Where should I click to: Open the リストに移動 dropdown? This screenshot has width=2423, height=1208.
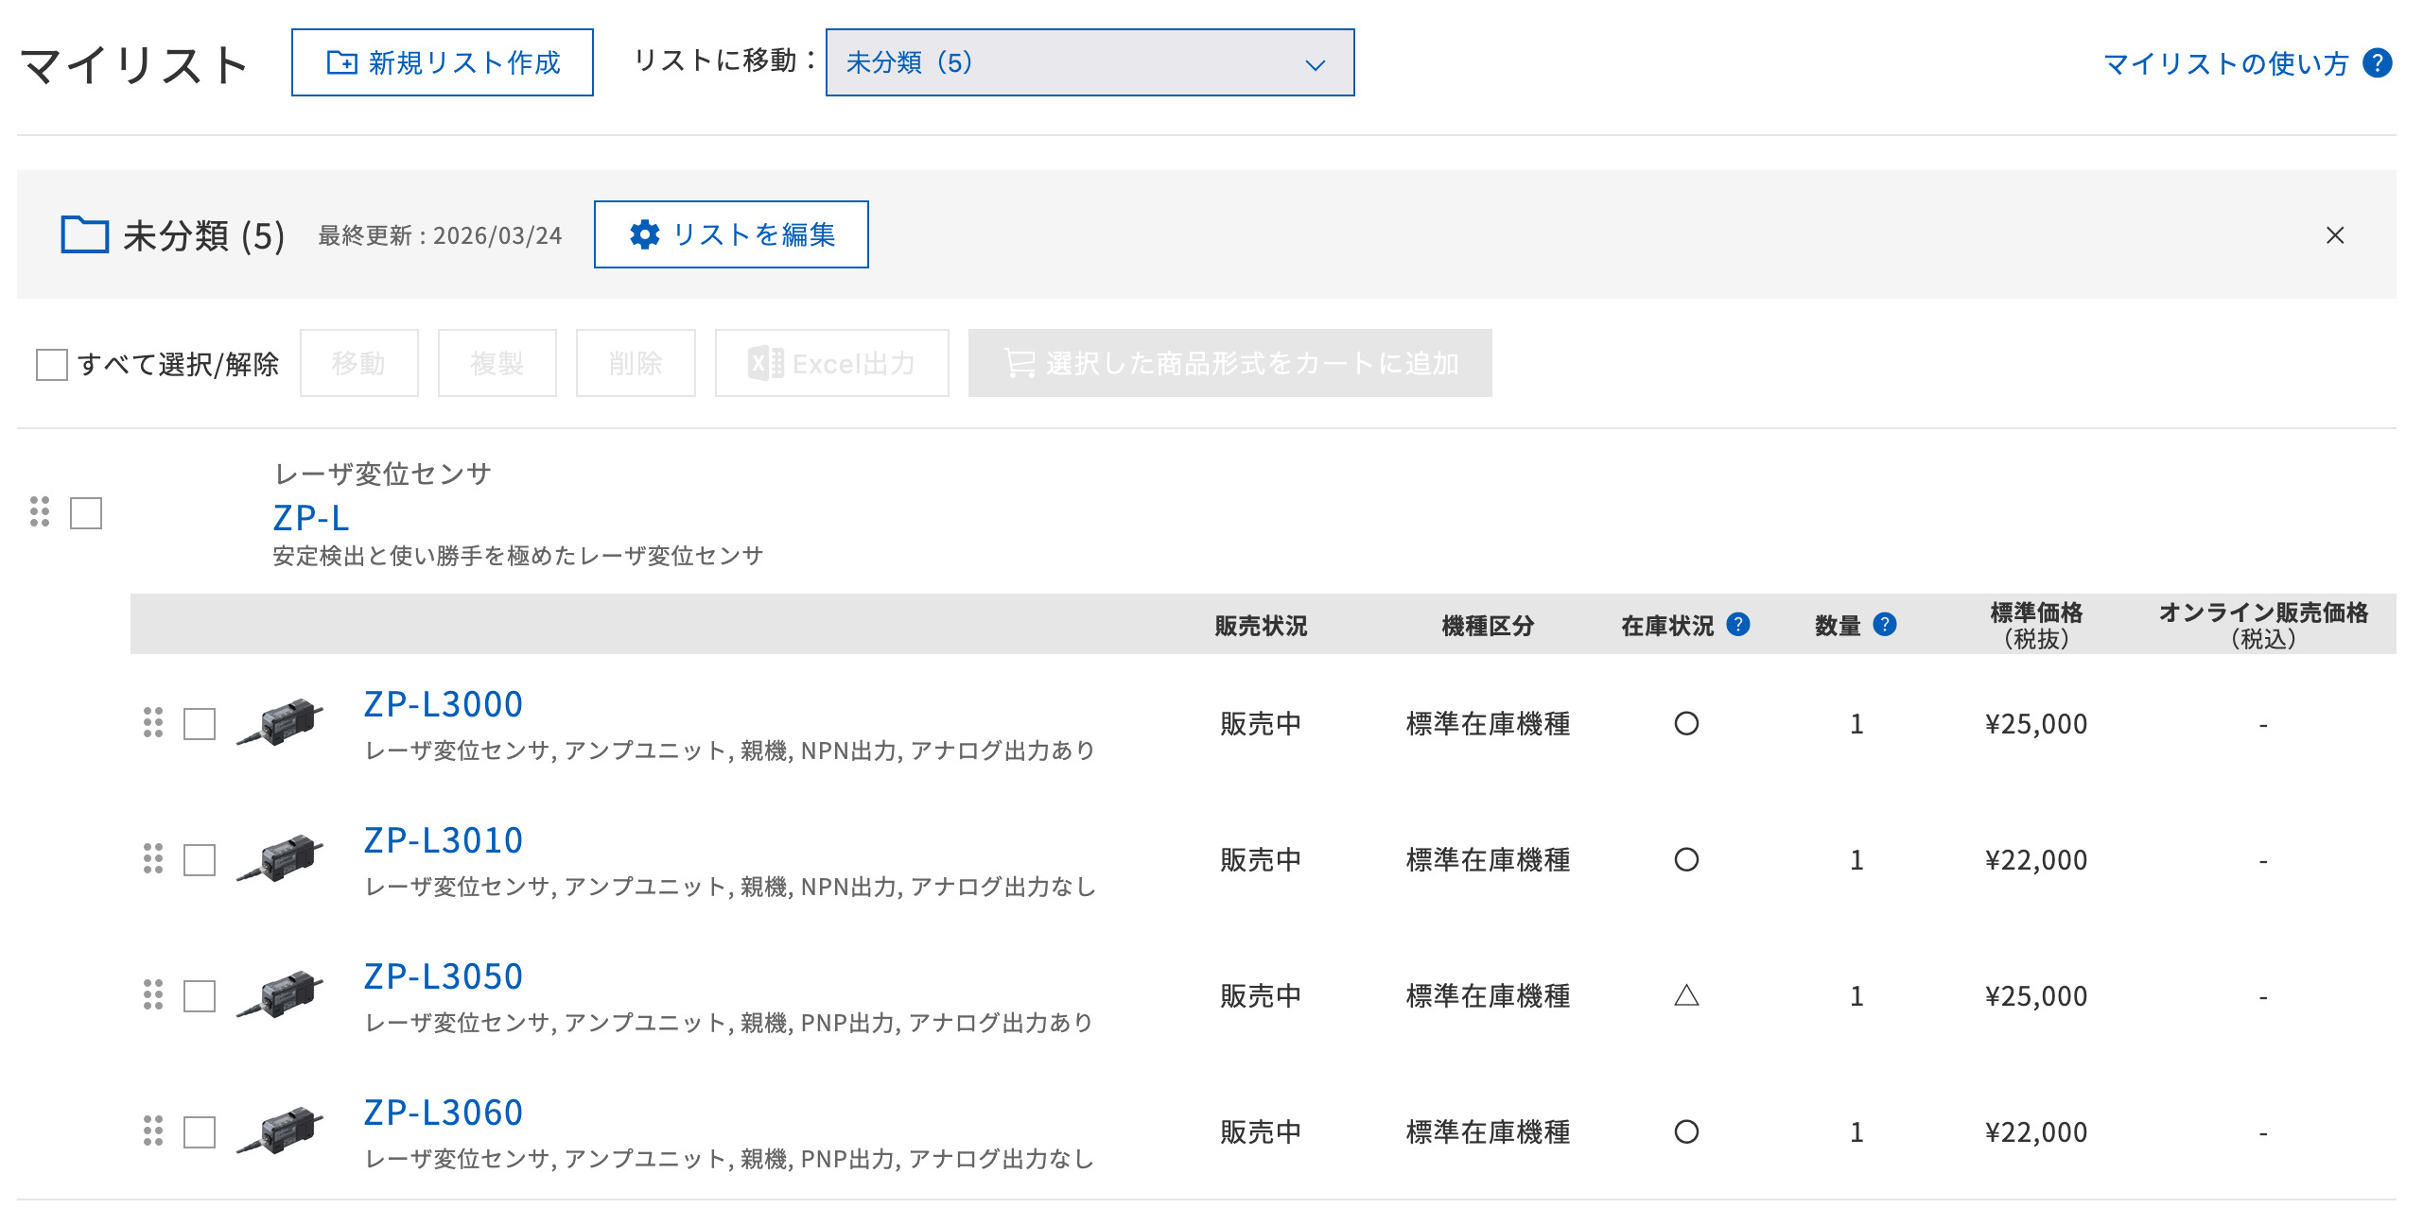click(1088, 62)
